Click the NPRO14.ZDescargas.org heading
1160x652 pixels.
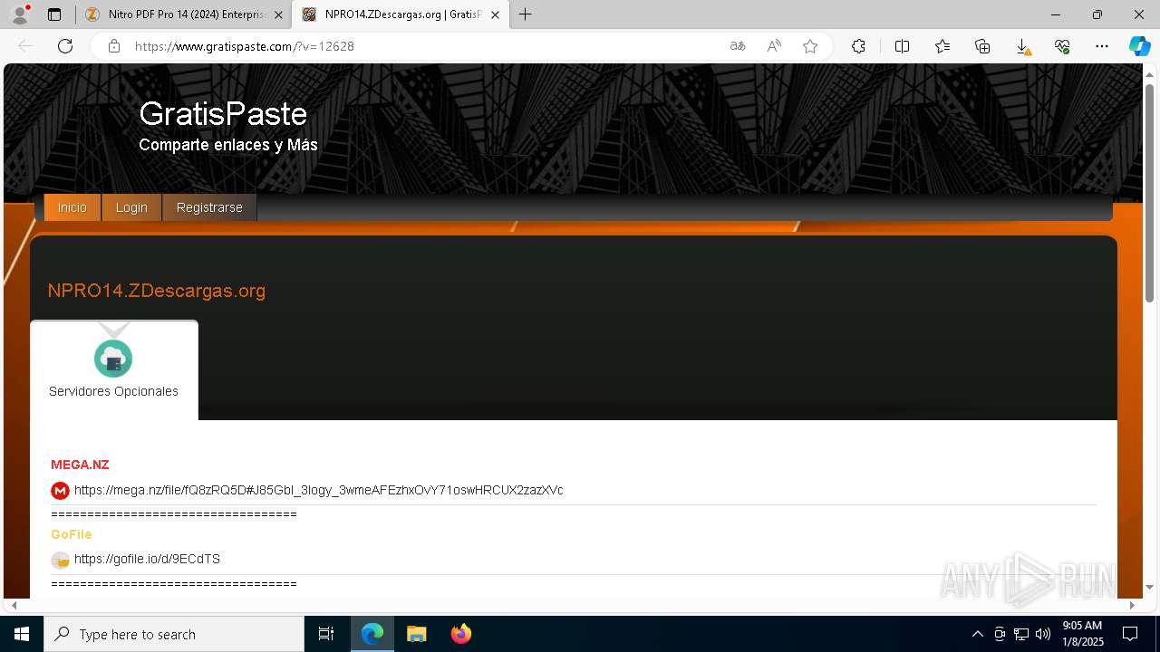[x=157, y=291]
